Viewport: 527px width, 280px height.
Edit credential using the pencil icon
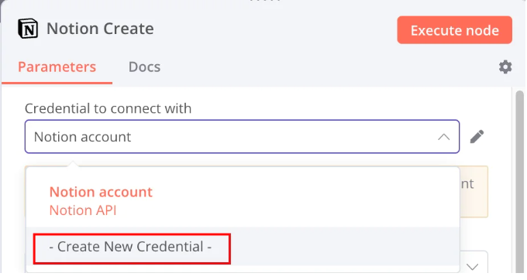pos(477,137)
